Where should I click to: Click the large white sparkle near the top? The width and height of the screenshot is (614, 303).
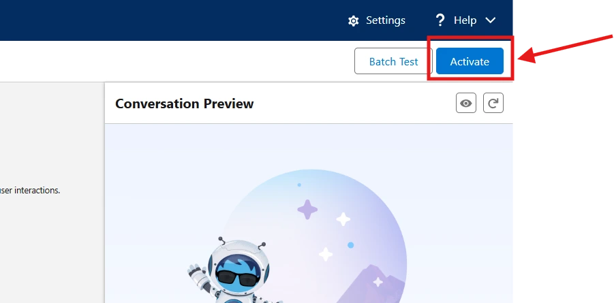343,219
